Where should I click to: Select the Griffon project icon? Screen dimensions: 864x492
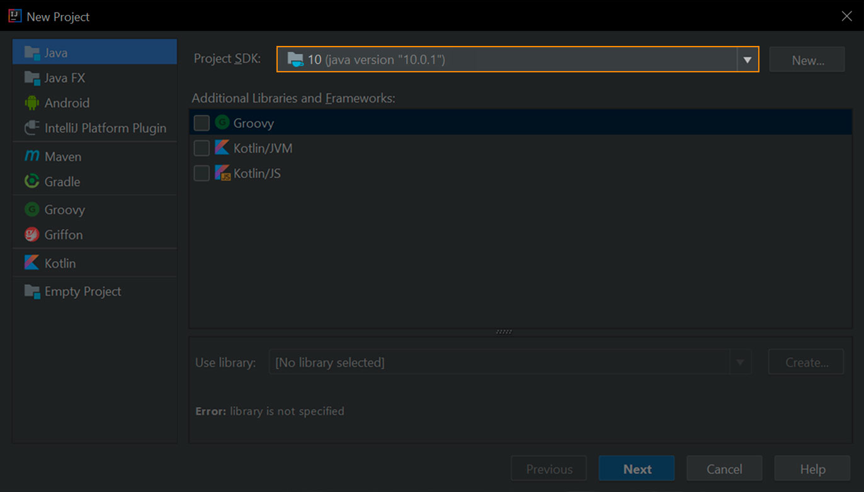(x=31, y=235)
